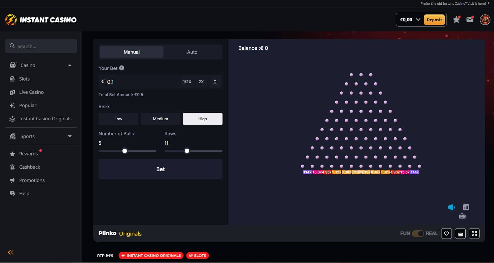The width and height of the screenshot is (494, 263).
Task: Select Low risk level
Action: tap(118, 119)
